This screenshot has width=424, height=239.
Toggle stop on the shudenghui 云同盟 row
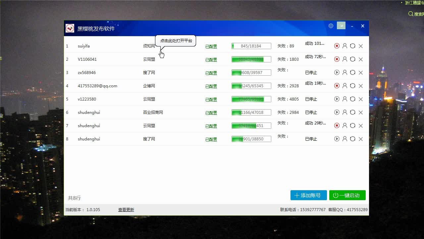click(x=337, y=125)
